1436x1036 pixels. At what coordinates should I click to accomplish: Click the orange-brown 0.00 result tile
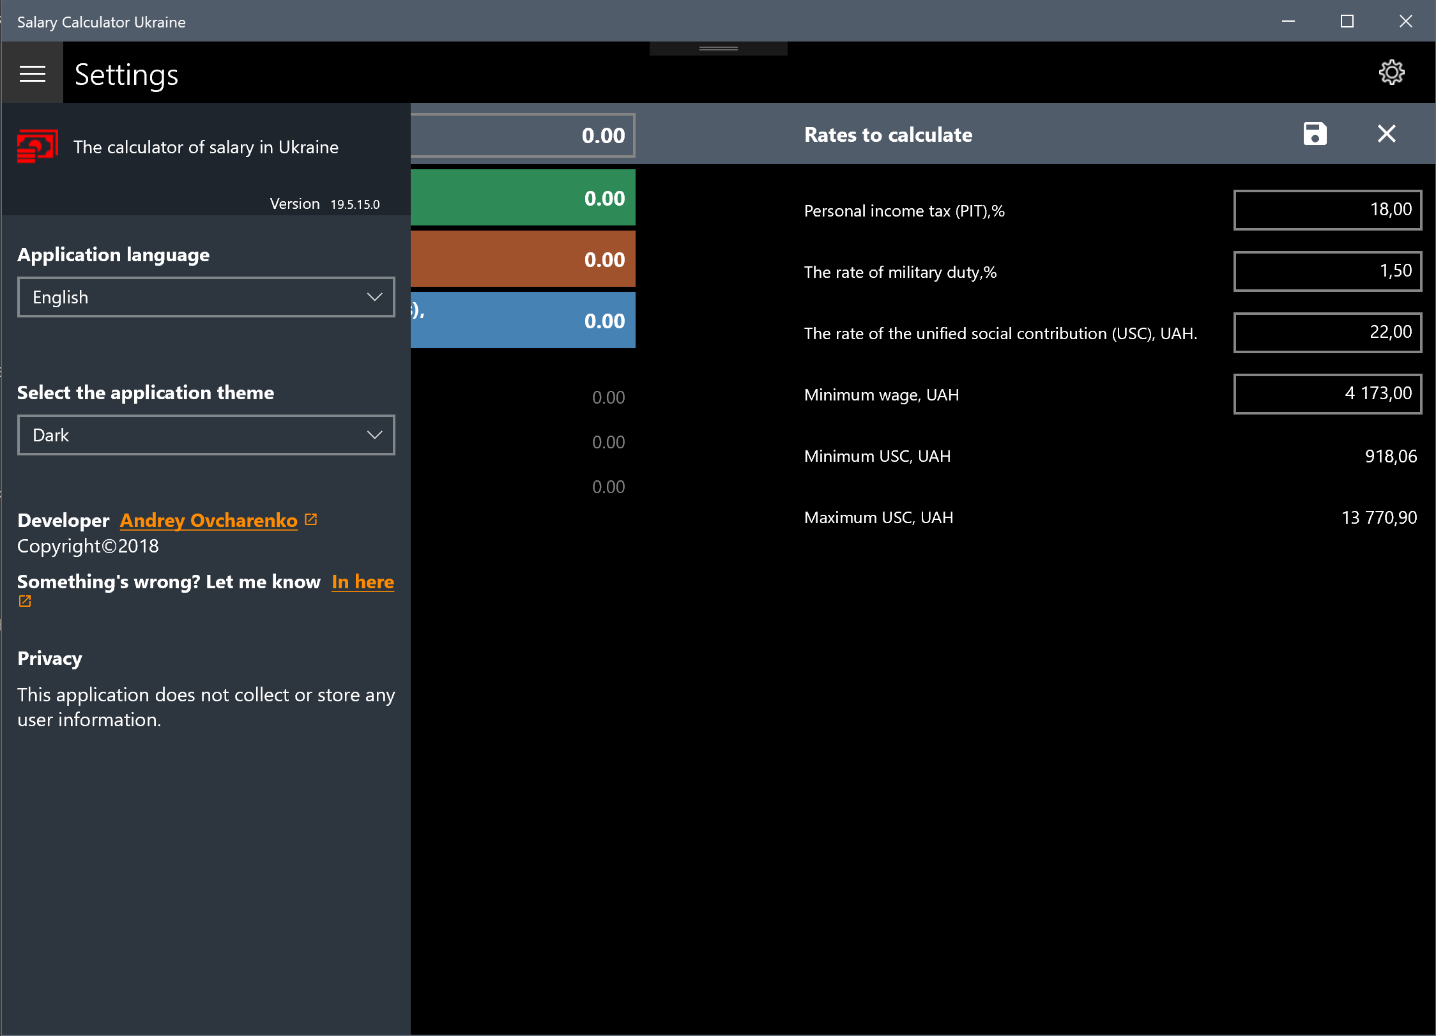point(523,259)
